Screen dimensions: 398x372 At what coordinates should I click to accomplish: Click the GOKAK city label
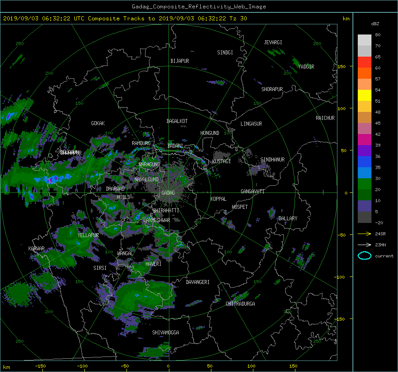tap(98, 123)
